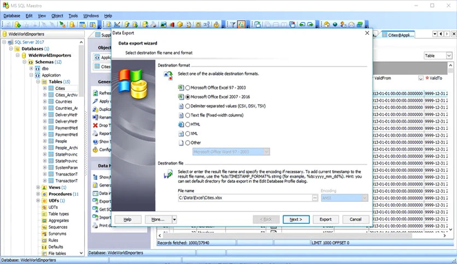Open the ValidFrom column filter dropdown
Screen dimensions: 457x264
(420, 78)
